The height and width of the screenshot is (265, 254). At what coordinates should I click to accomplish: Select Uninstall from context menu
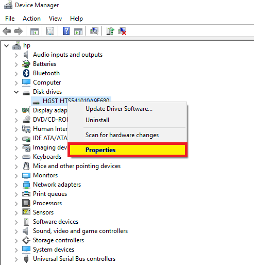tap(97, 120)
